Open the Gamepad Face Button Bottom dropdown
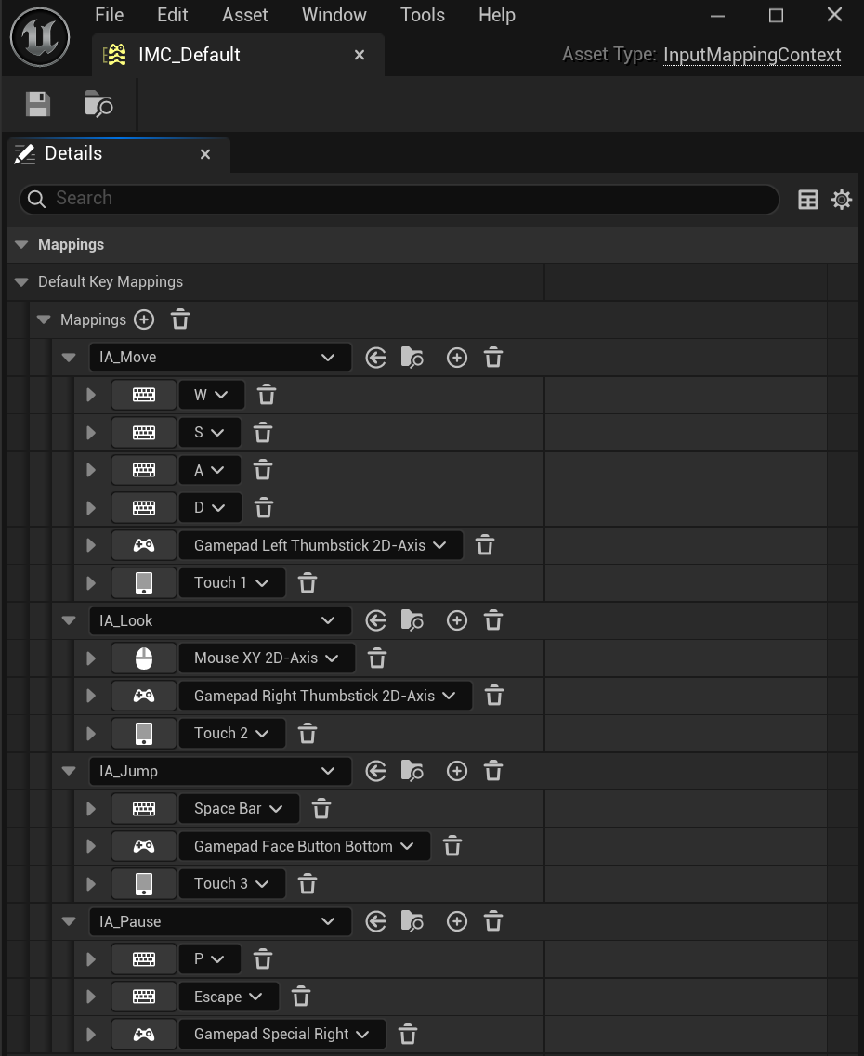Image resolution: width=864 pixels, height=1056 pixels. 305,846
